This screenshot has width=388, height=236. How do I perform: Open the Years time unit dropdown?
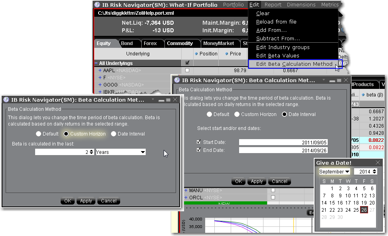click(x=121, y=152)
